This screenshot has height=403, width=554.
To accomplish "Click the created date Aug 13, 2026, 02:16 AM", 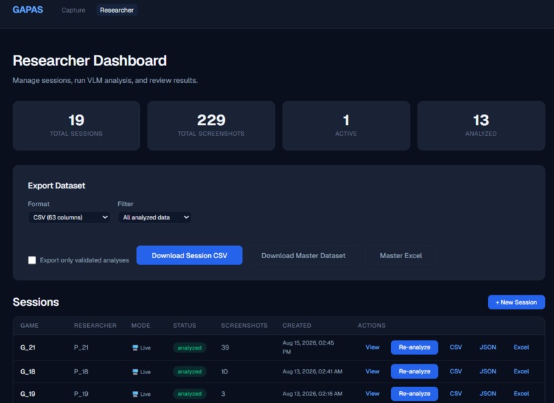I will click(x=312, y=394).
